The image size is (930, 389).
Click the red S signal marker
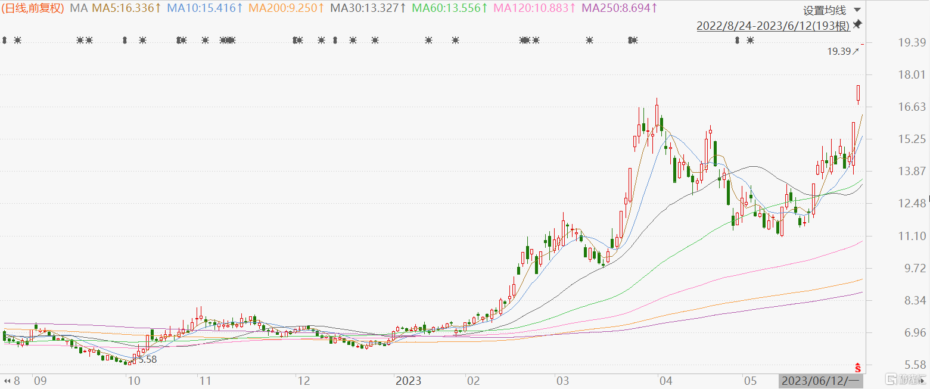[x=858, y=367]
